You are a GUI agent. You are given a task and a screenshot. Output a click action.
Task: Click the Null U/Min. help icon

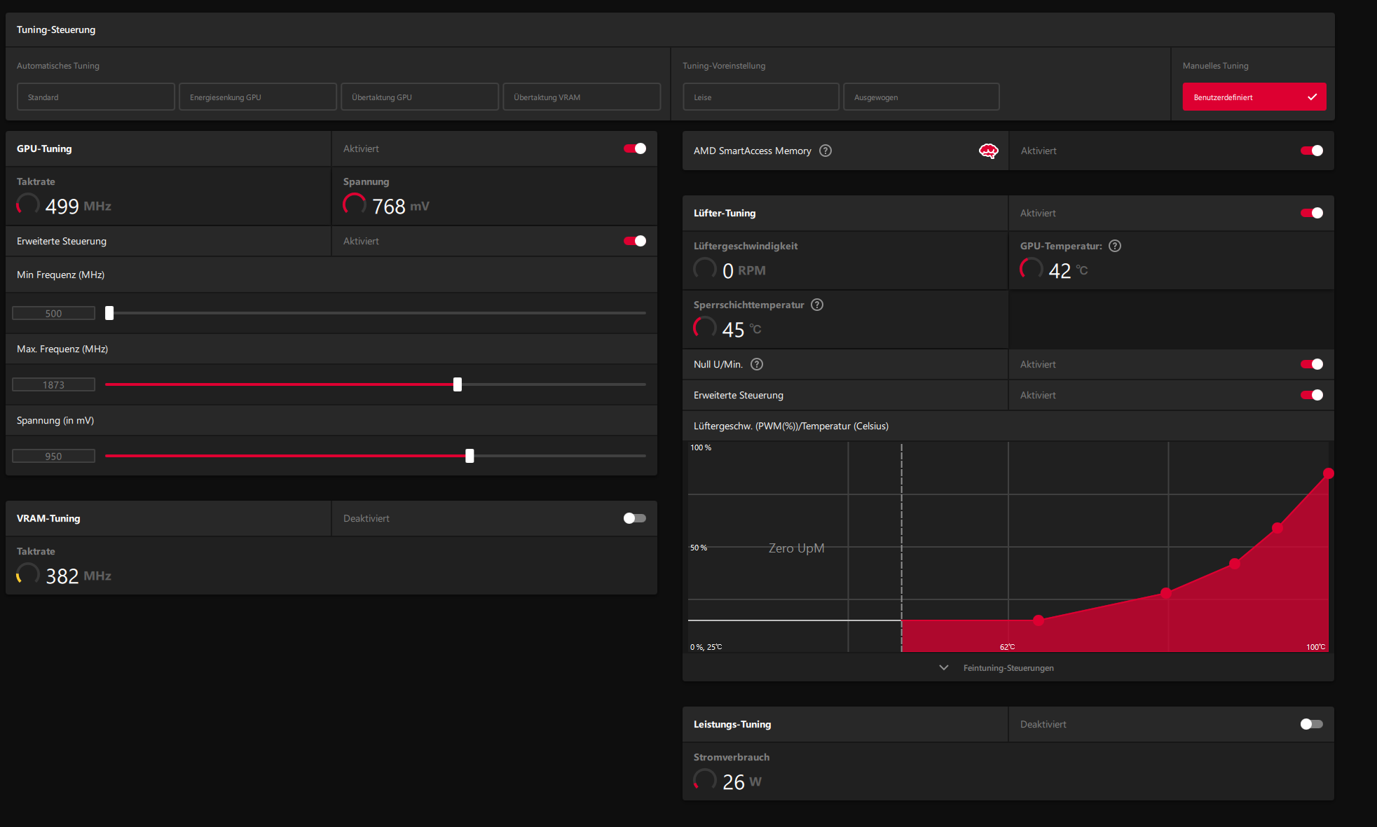[757, 364]
